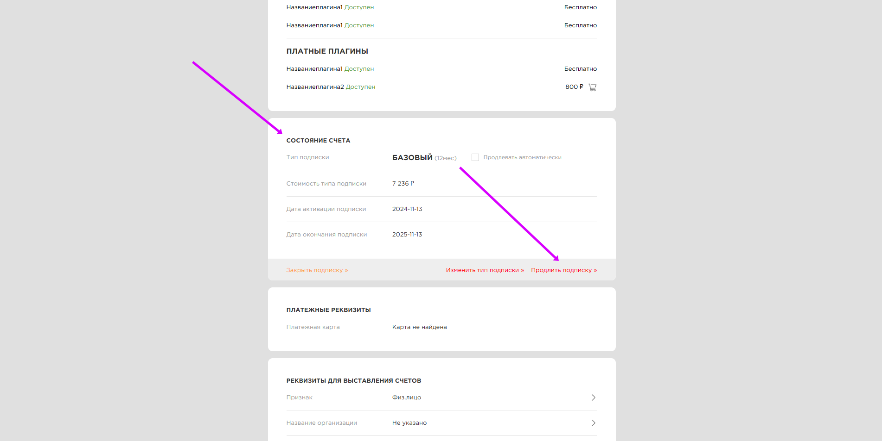
Task: Expand the Название организации row chevron
Action: coord(593,423)
